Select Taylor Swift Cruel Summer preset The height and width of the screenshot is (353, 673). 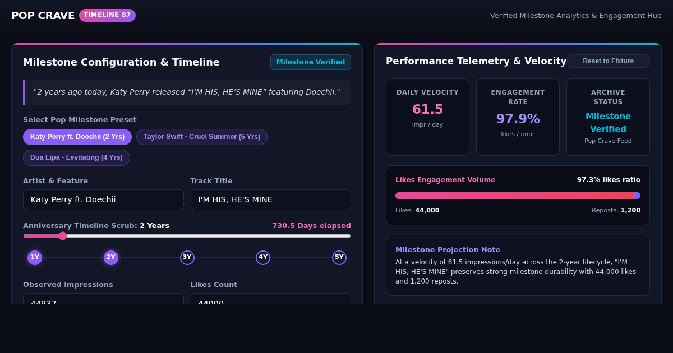pyautogui.click(x=202, y=137)
